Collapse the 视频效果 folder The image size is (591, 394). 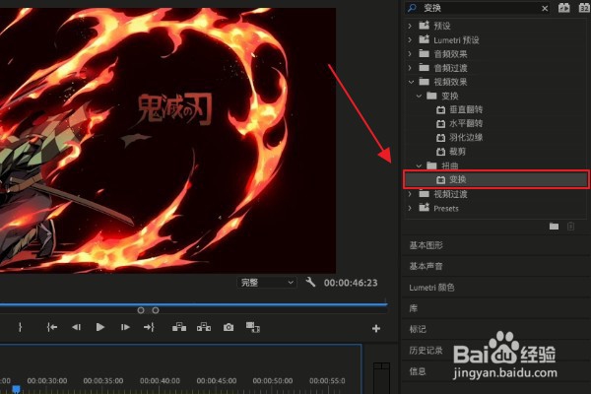pyautogui.click(x=411, y=82)
